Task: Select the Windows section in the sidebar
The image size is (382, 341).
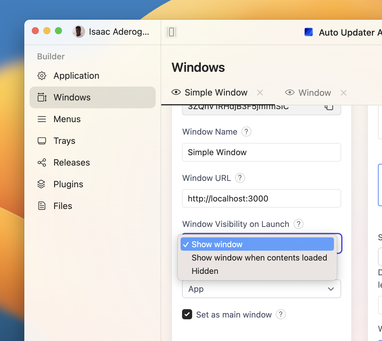Action: click(72, 97)
